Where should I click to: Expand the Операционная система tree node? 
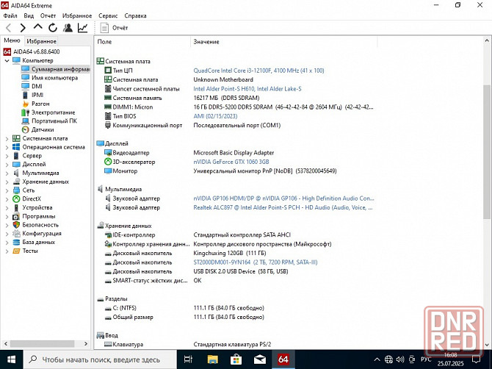[7, 147]
